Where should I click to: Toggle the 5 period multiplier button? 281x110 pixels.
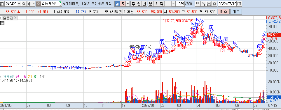123,3
